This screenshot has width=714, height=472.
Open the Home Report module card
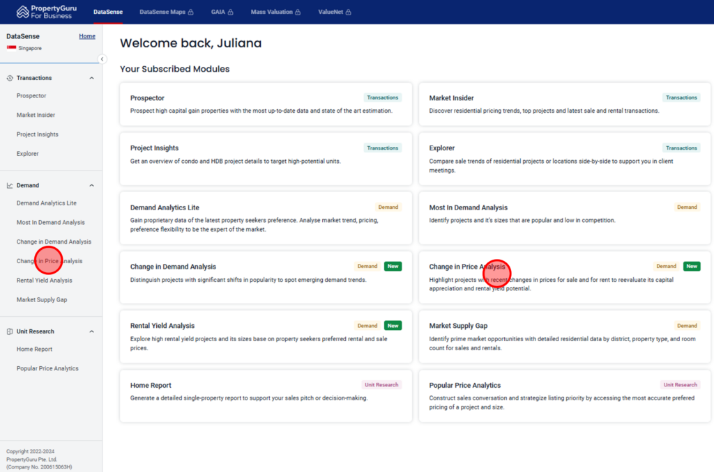pyautogui.click(x=266, y=395)
